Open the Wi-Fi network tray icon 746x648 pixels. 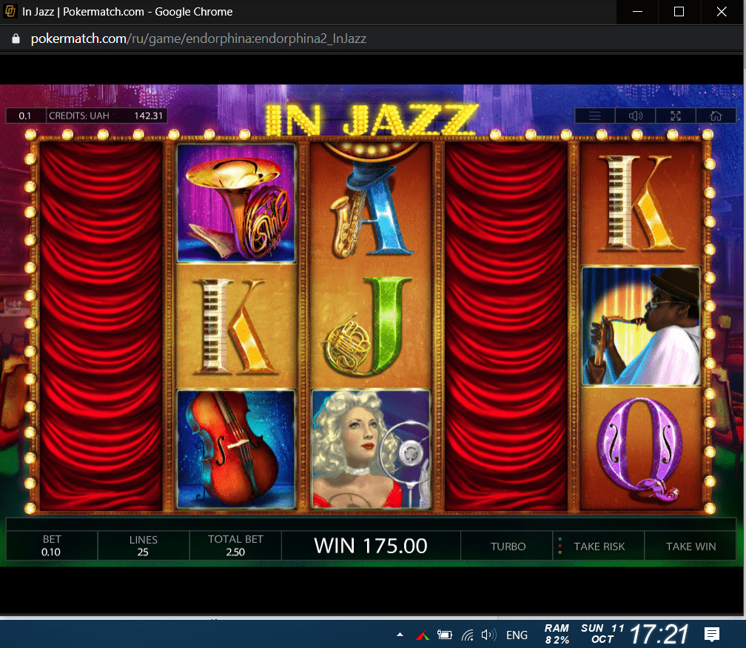(x=467, y=635)
